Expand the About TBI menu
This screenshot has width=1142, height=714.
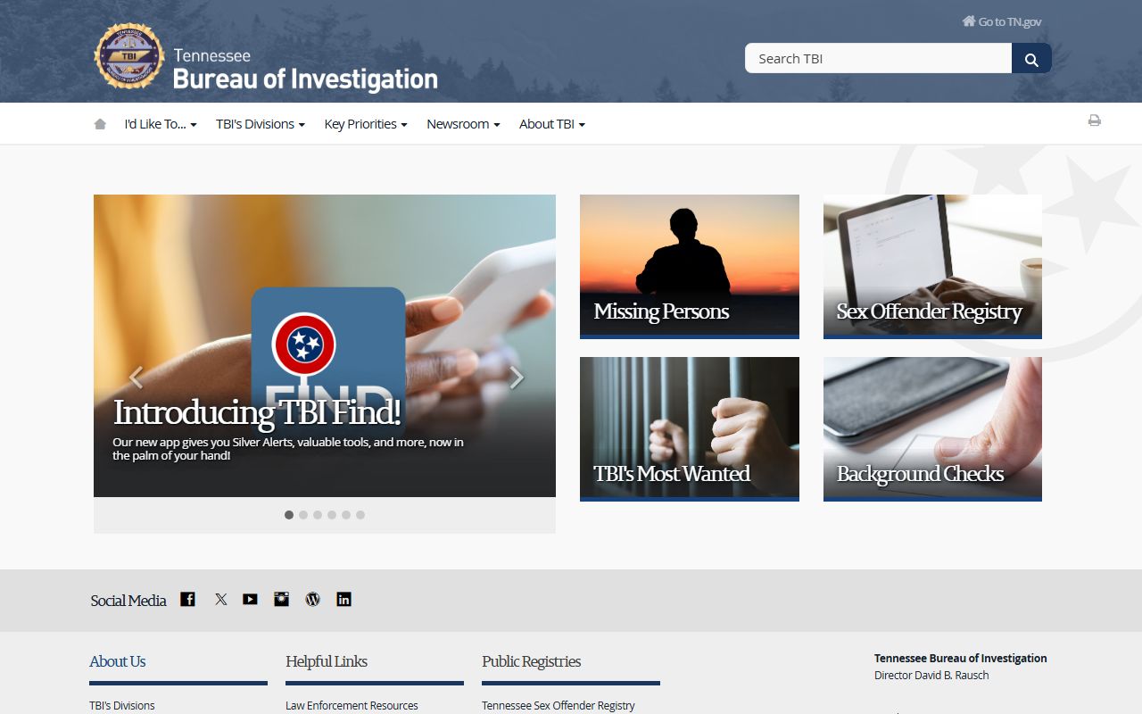click(552, 124)
